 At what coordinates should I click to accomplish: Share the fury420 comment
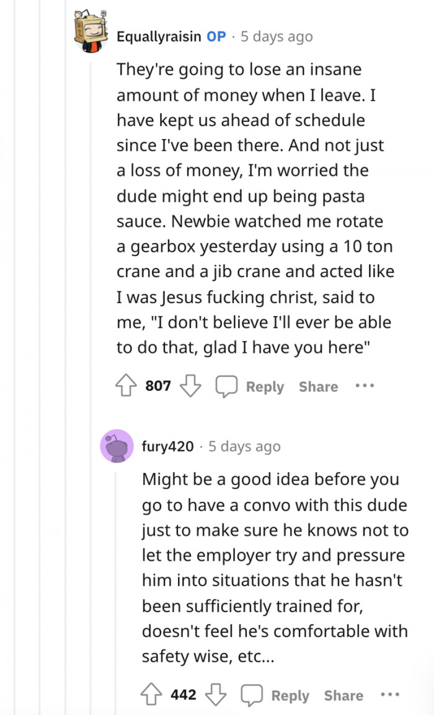point(343,695)
